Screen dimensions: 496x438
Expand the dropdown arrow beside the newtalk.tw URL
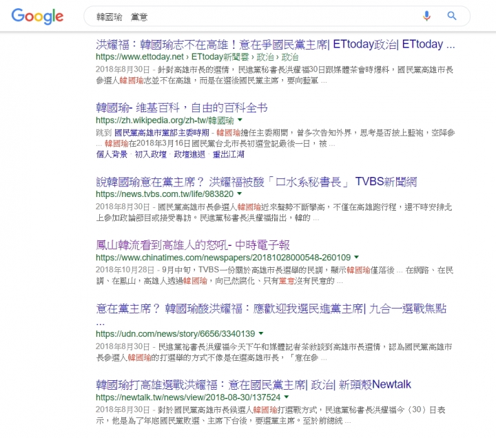287,397
